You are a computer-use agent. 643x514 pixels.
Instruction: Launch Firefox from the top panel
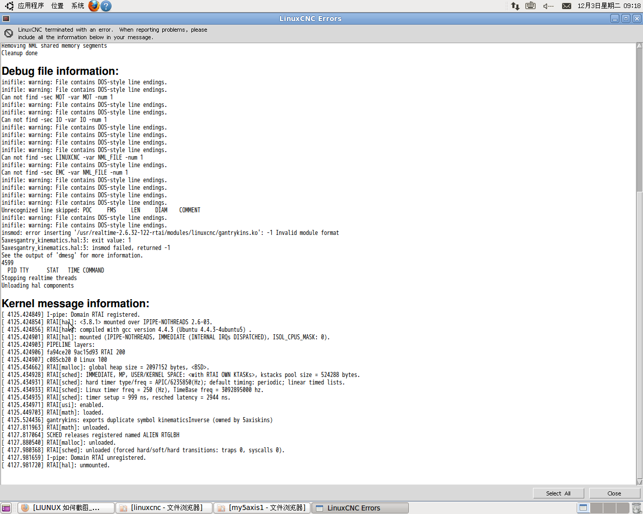click(x=94, y=6)
